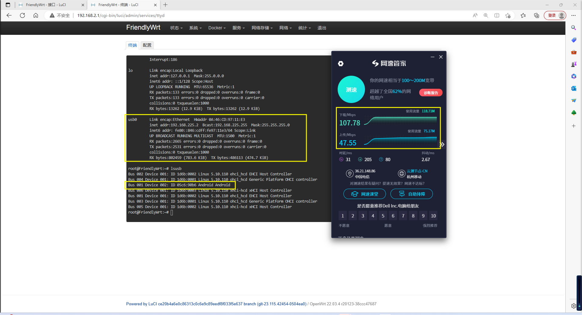Open the sidebar tools briefcase icon
The image size is (582, 315).
574,52
